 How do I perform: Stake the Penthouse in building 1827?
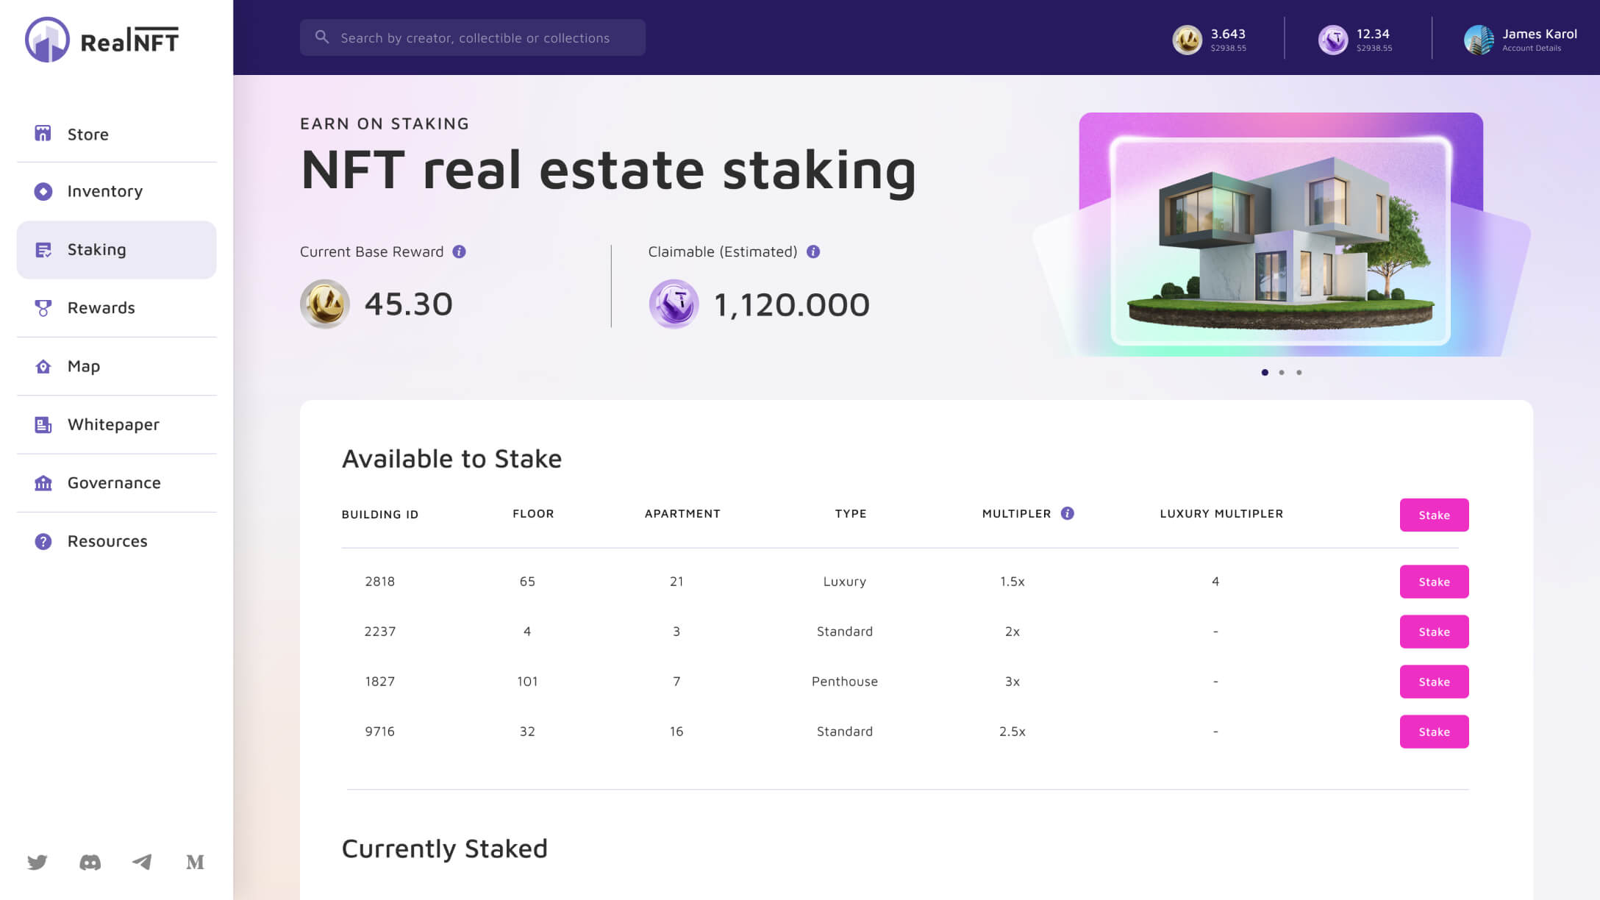(x=1434, y=682)
